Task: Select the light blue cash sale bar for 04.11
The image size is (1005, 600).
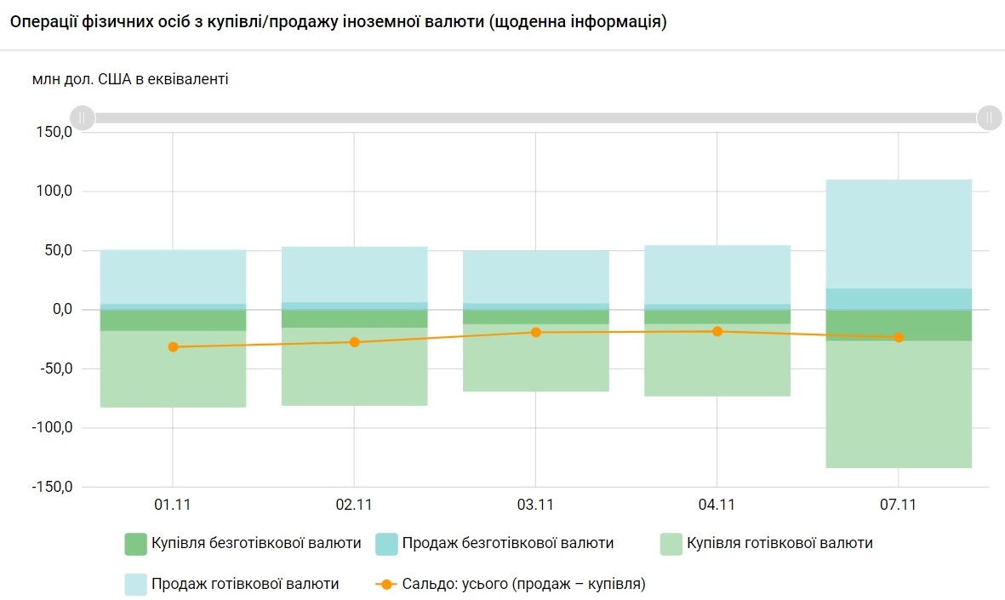Action: pos(717,274)
